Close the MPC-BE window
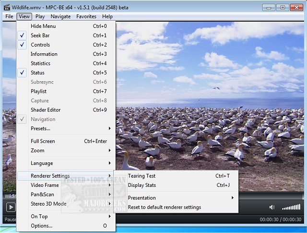The height and width of the screenshot is (233, 307). tap(296, 8)
